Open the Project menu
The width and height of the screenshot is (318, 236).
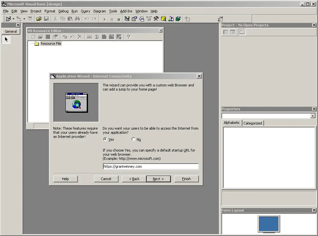click(x=36, y=11)
